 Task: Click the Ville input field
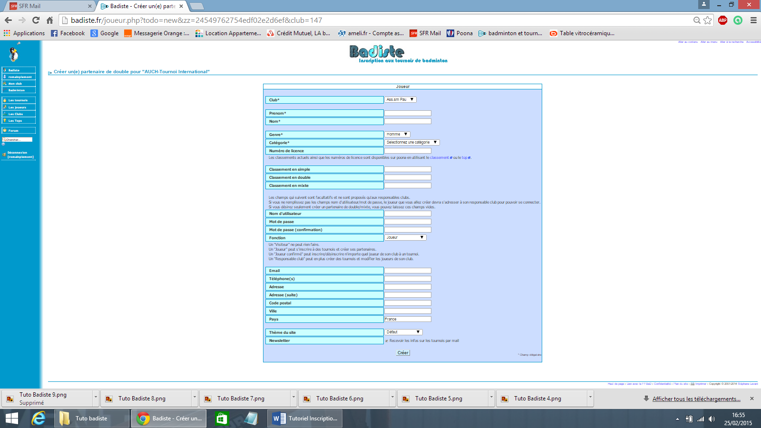408,311
